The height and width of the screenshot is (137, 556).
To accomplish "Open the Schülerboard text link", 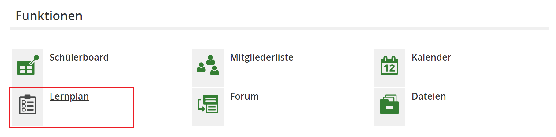I will 79,57.
